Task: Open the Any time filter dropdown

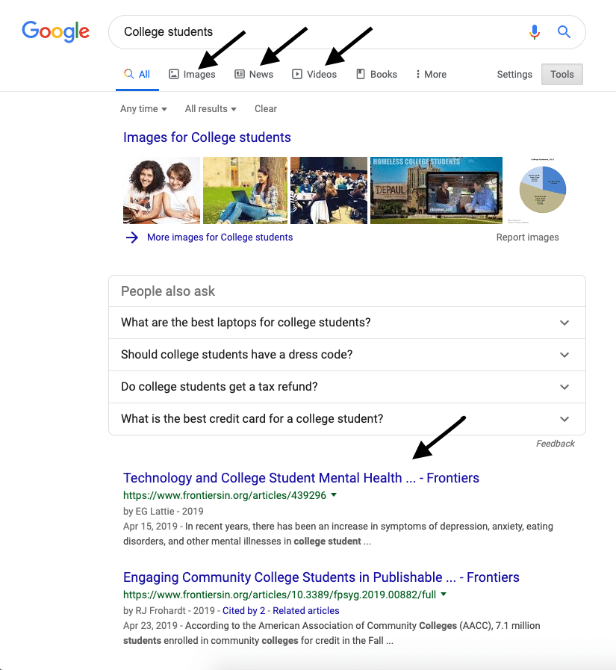Action: [143, 109]
